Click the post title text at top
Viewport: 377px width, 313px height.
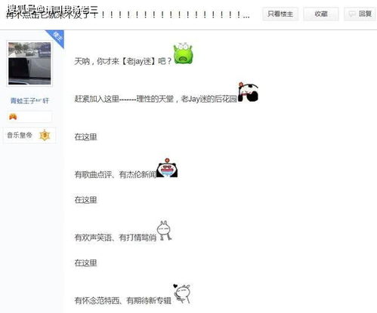click(x=128, y=14)
